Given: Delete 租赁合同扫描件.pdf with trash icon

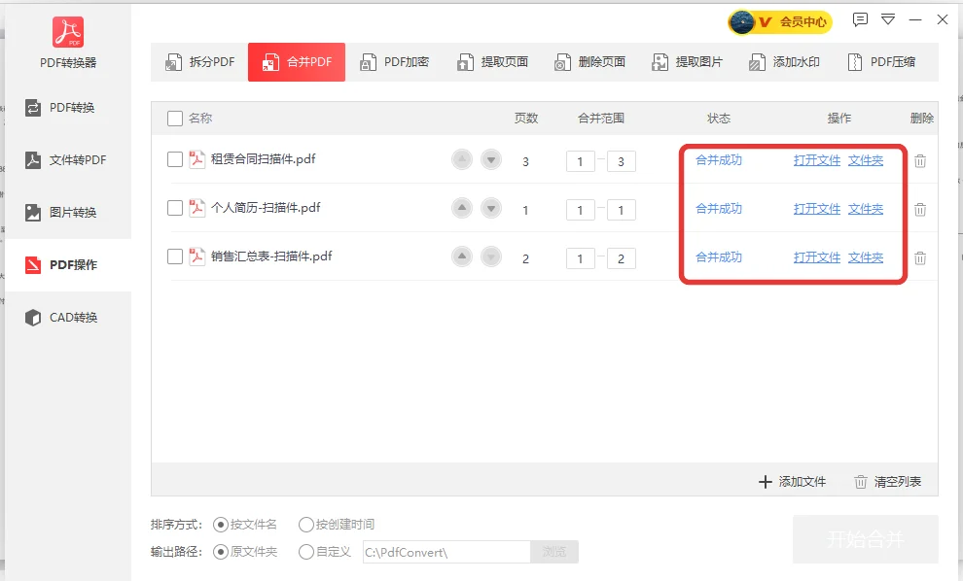Looking at the screenshot, I should coord(920,160).
